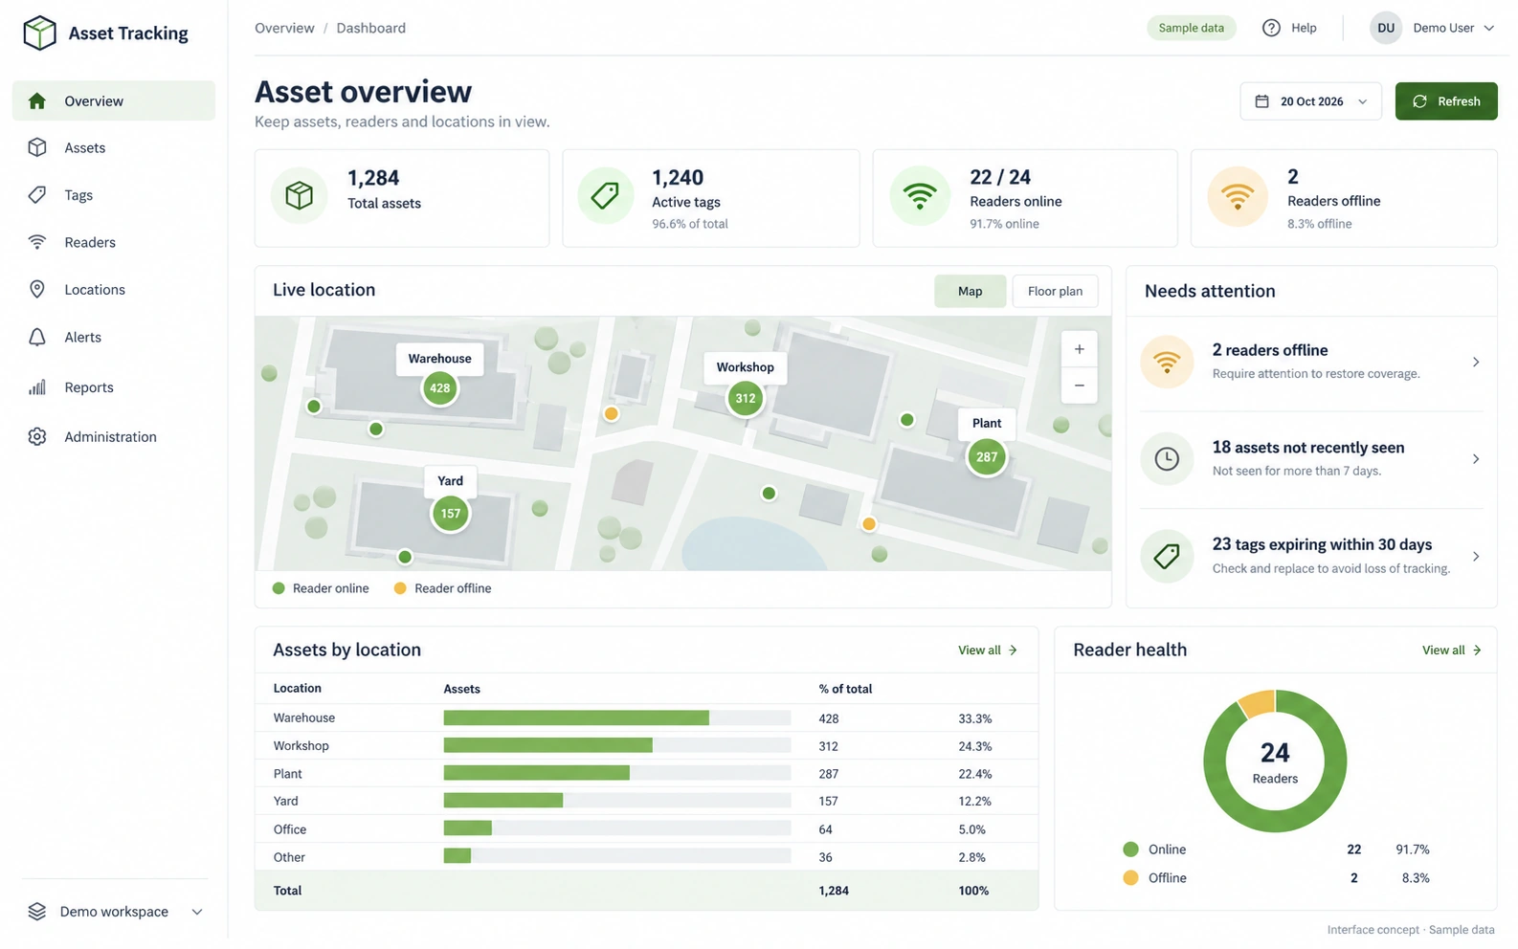The width and height of the screenshot is (1518, 949).
Task: Expand the Demo workspace switcher
Action: (x=114, y=912)
